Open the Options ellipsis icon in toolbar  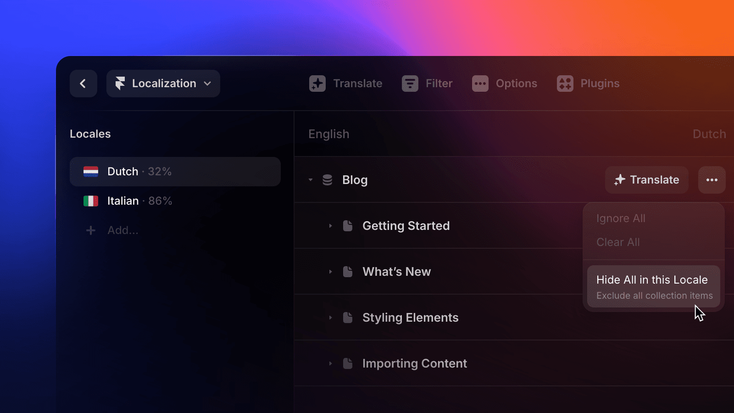[x=480, y=84]
